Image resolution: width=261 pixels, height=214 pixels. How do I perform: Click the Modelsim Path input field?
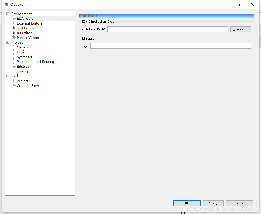(x=168, y=29)
